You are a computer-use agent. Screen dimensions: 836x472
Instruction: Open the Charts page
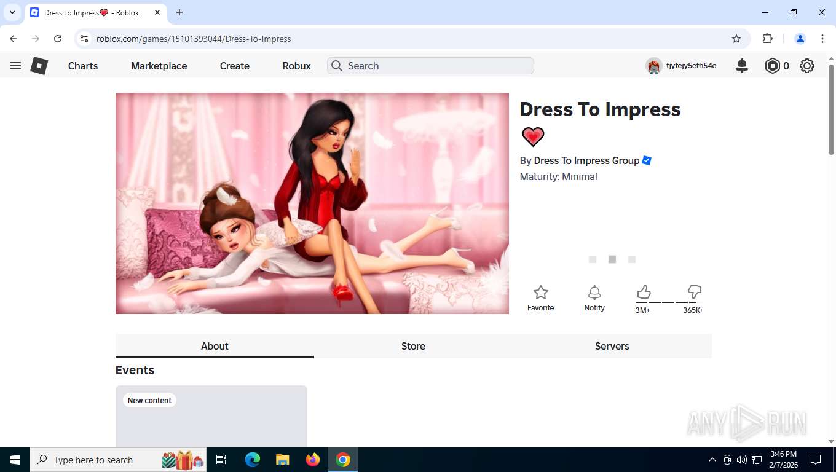pos(83,66)
